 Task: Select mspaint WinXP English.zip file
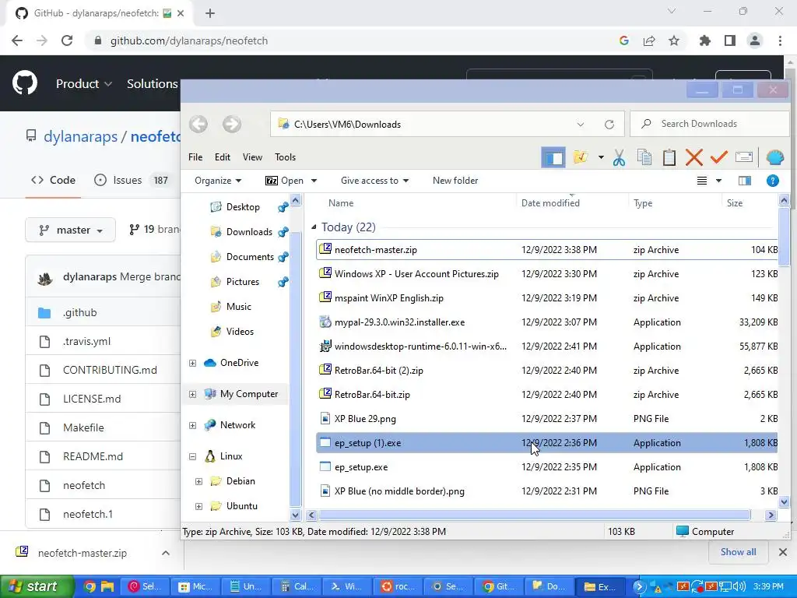[x=547, y=298]
